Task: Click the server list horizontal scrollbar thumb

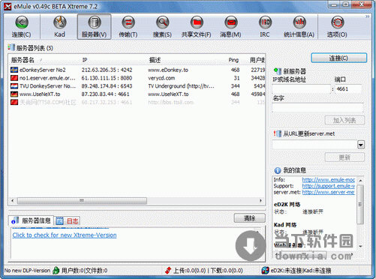Action: pyautogui.click(x=82, y=200)
